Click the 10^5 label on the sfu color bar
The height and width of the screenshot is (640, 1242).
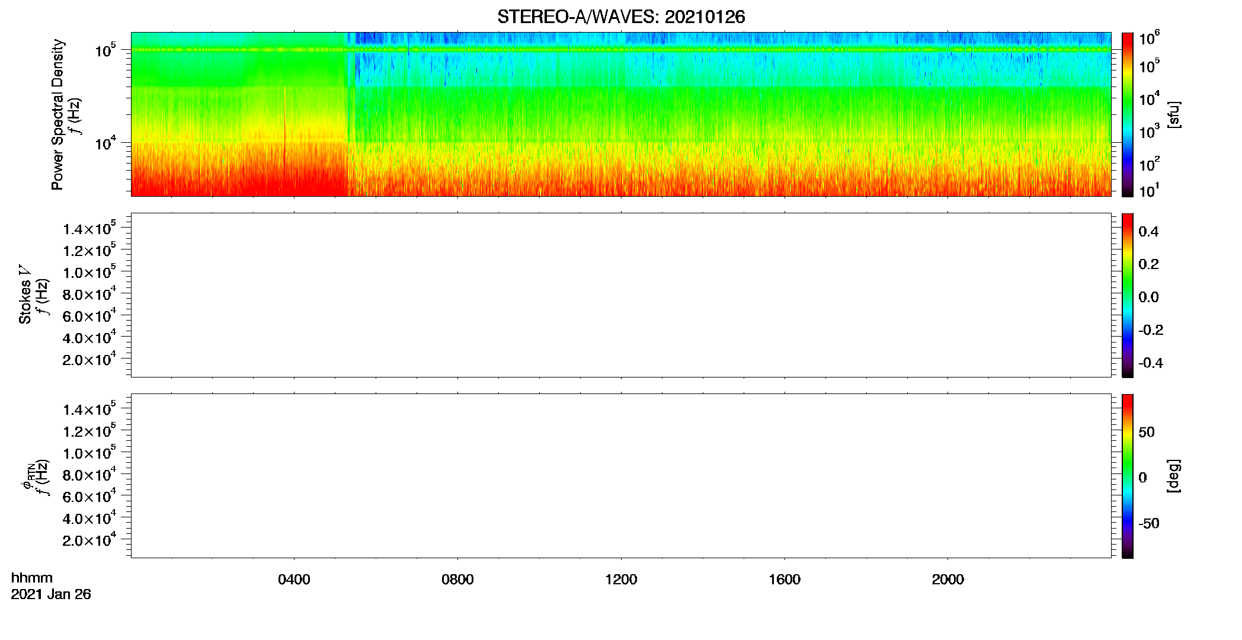[x=1150, y=66]
